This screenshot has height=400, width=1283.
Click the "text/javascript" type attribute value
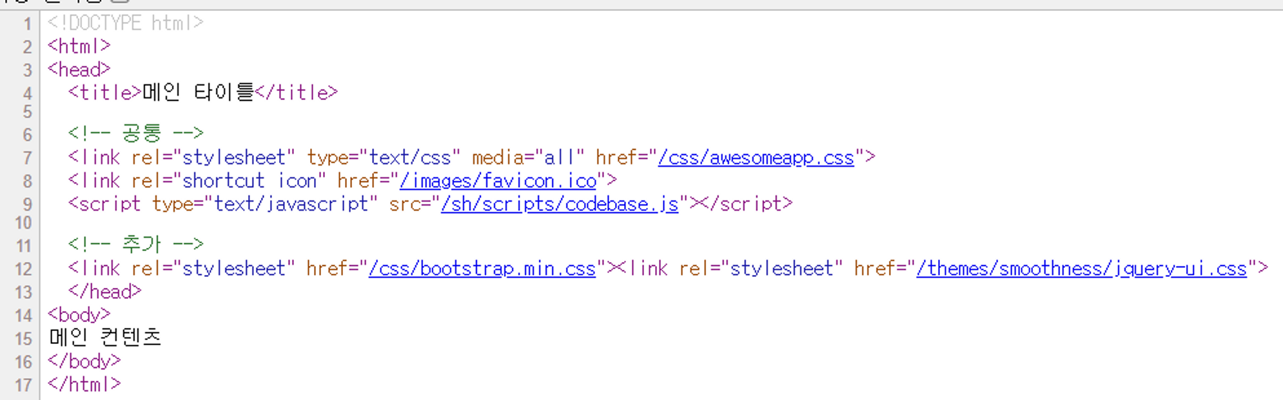(291, 204)
